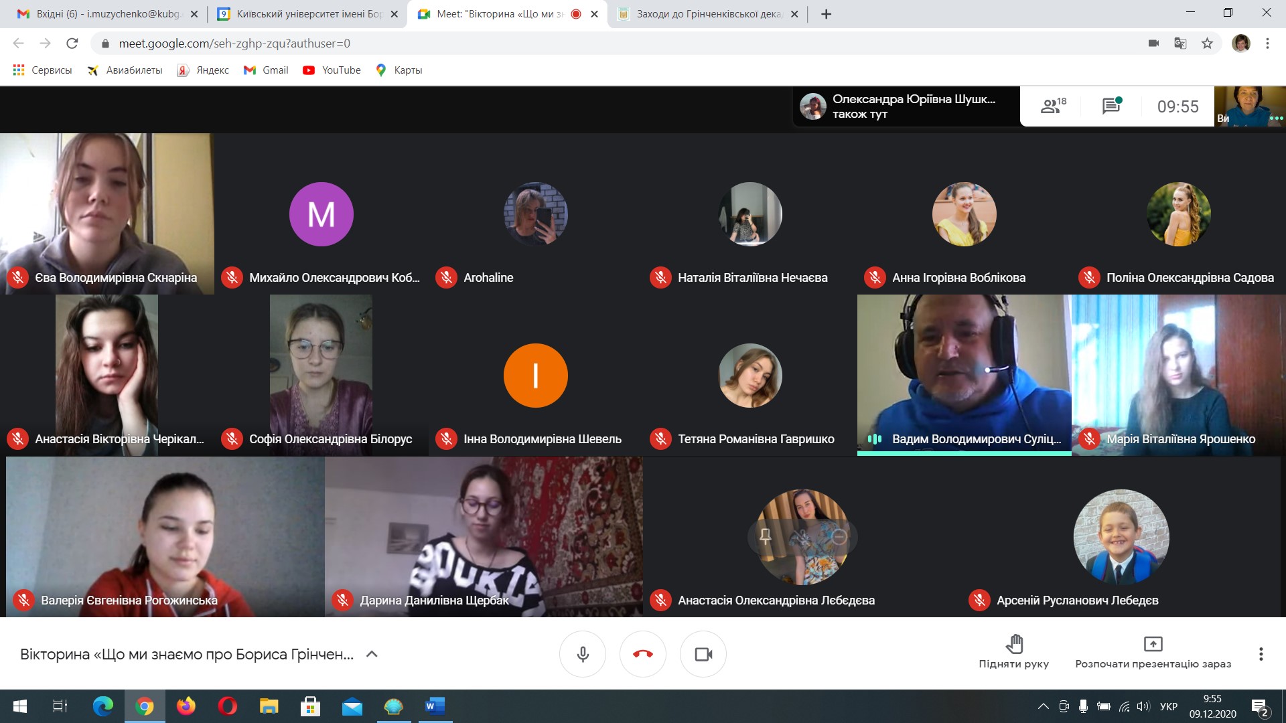Click muted mic indicator for Єва Скнаріна
This screenshot has width=1286, height=723.
coord(18,277)
